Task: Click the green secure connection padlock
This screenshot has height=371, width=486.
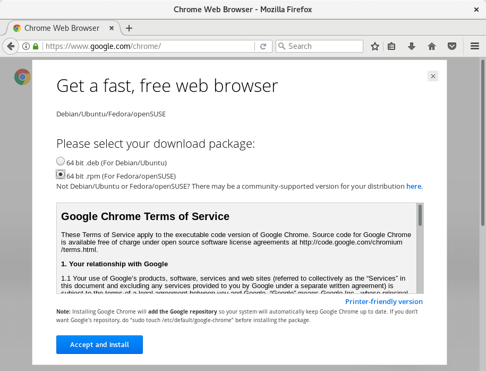Action: click(x=36, y=46)
